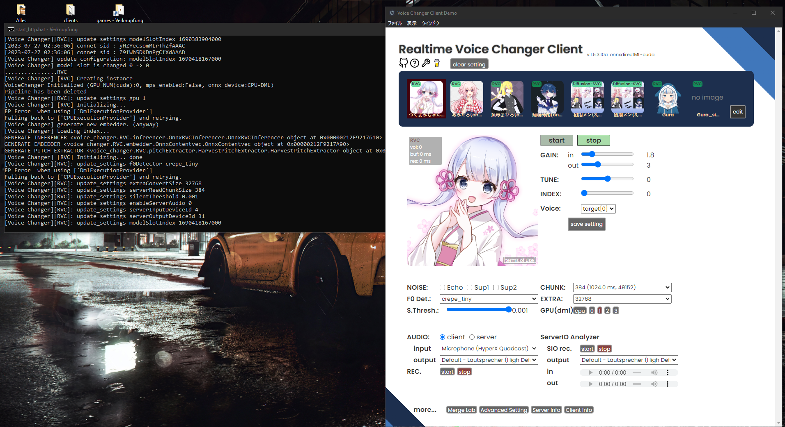Check the Sup1 noise suppression box
This screenshot has height=427, width=785.
tap(470, 287)
